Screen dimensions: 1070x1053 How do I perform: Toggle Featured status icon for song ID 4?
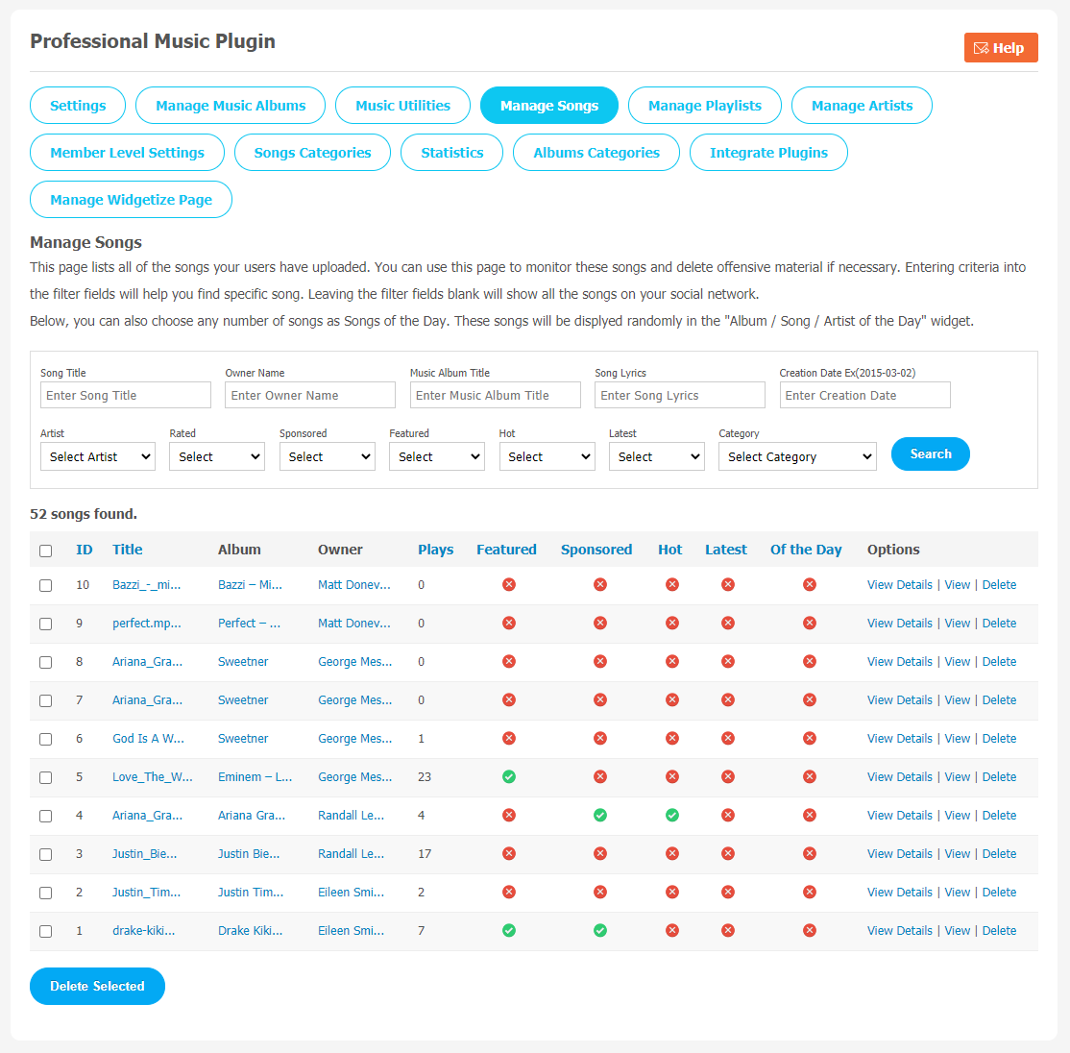click(508, 815)
